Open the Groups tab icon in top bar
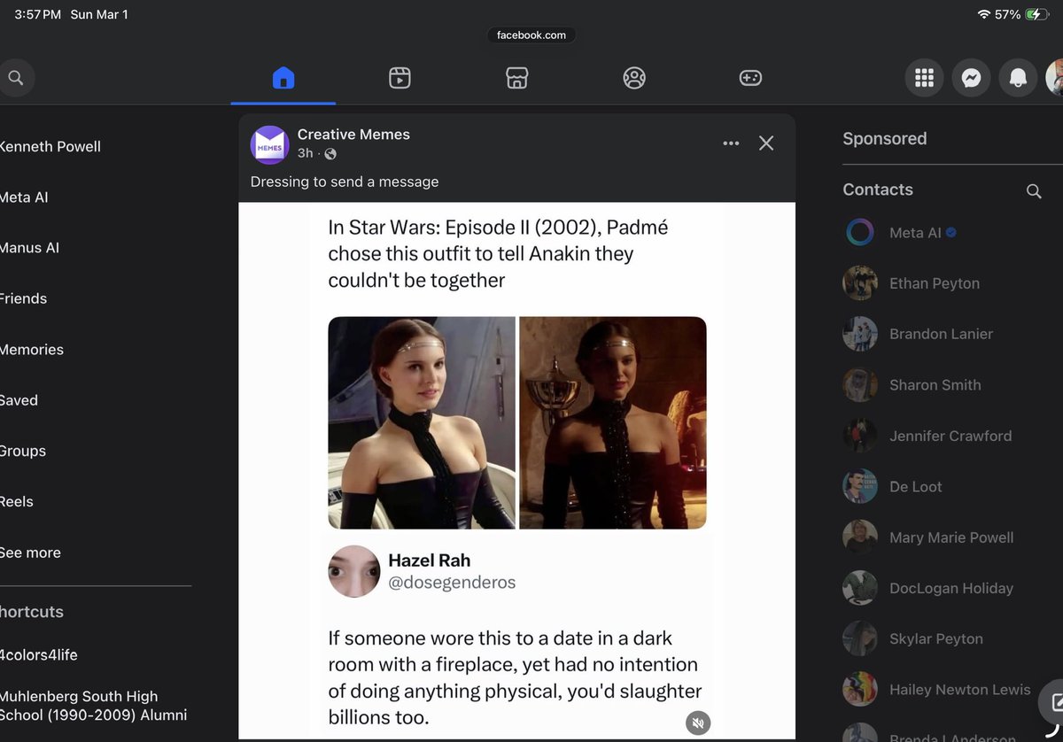Screen dimensions: 1063x742 coord(634,78)
